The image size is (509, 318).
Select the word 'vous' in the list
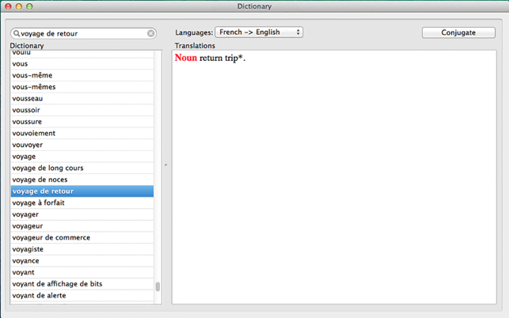[x=82, y=63]
